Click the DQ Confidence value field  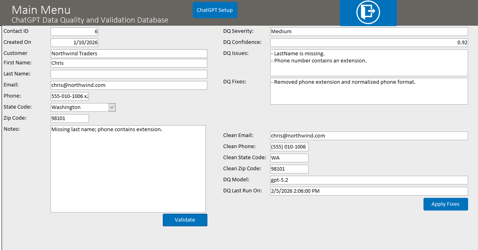coord(369,43)
